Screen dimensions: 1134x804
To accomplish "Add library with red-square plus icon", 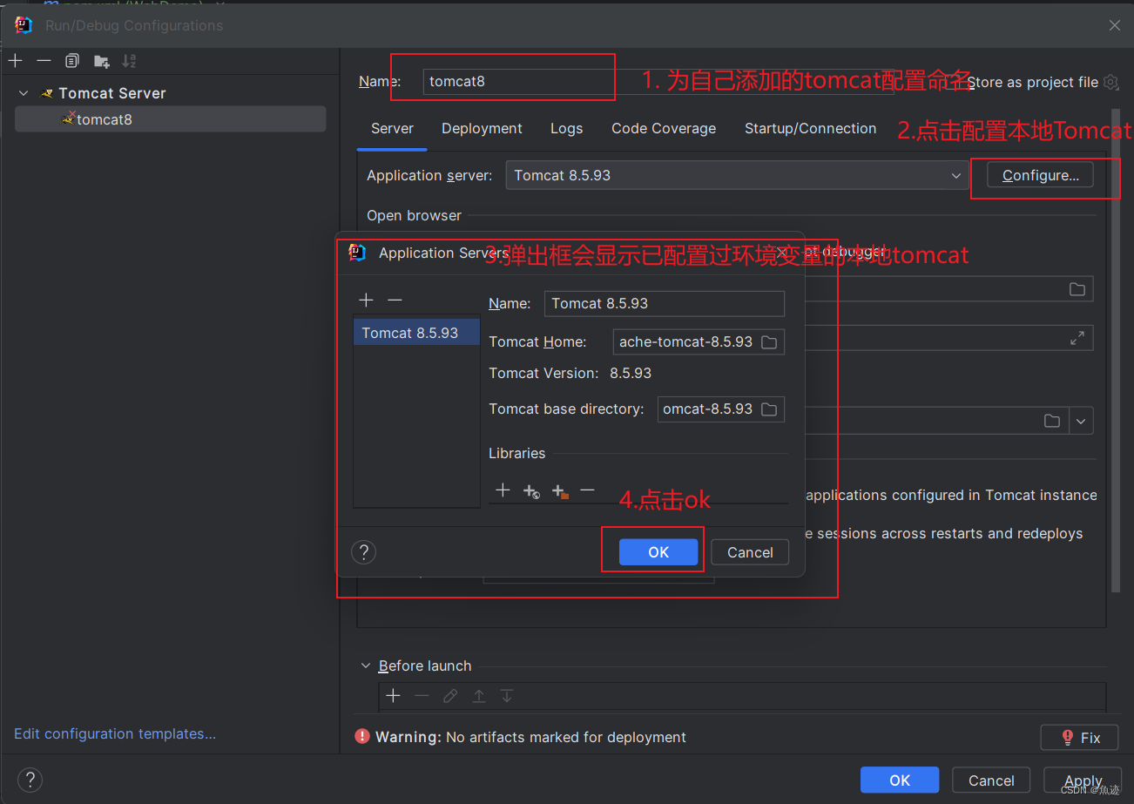I will 559,491.
